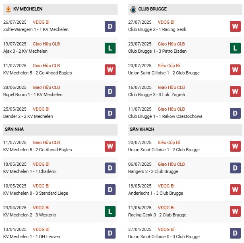
Task: Select Club Brugge 1 - 1 Rakow Czestochowa result
Action: [x=165, y=116]
